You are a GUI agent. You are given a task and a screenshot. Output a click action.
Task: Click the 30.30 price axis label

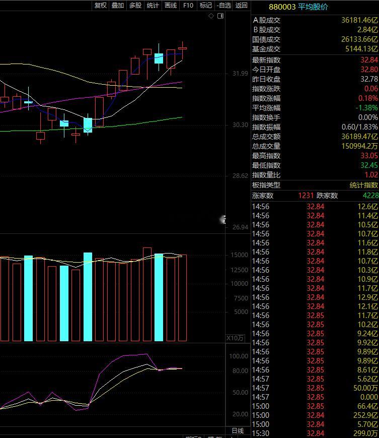coord(240,124)
